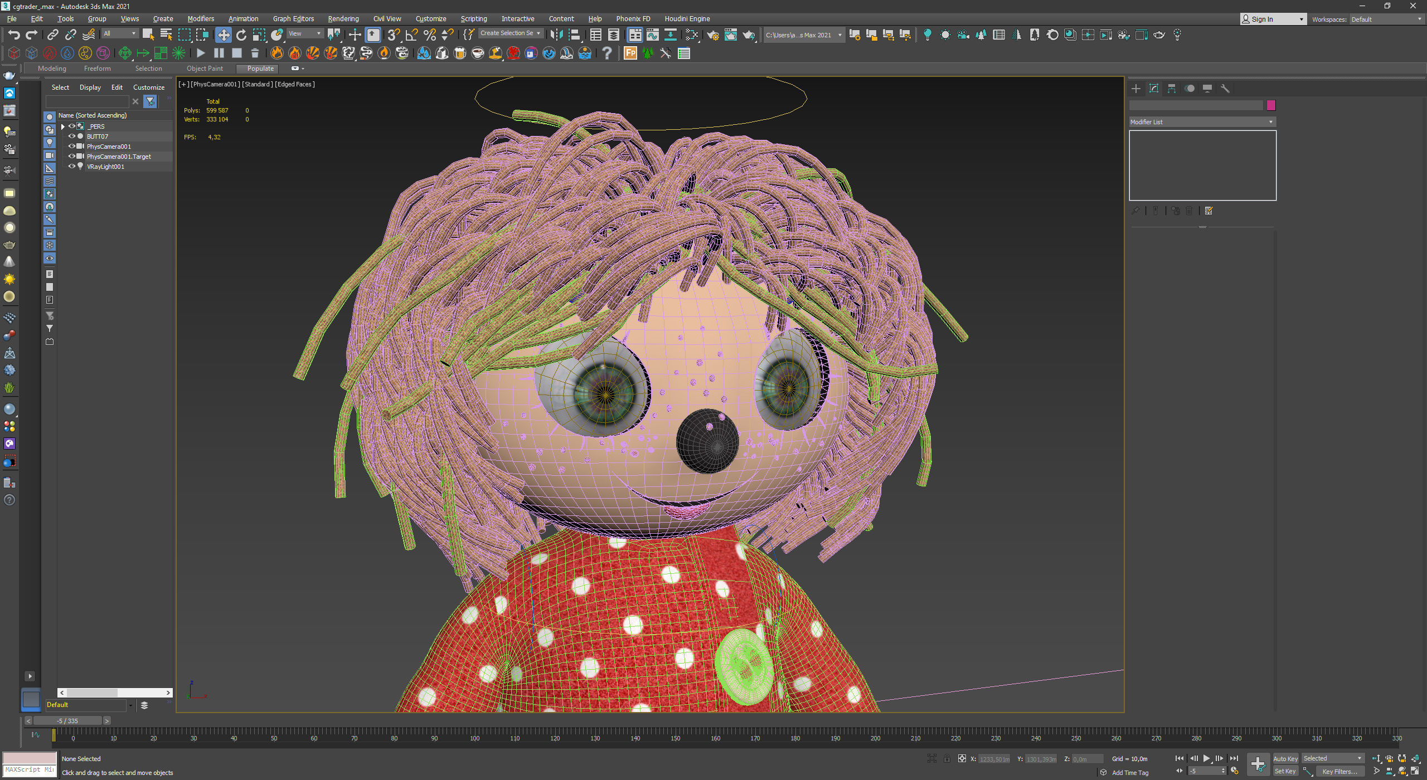Activate Select and Move tool

point(223,35)
